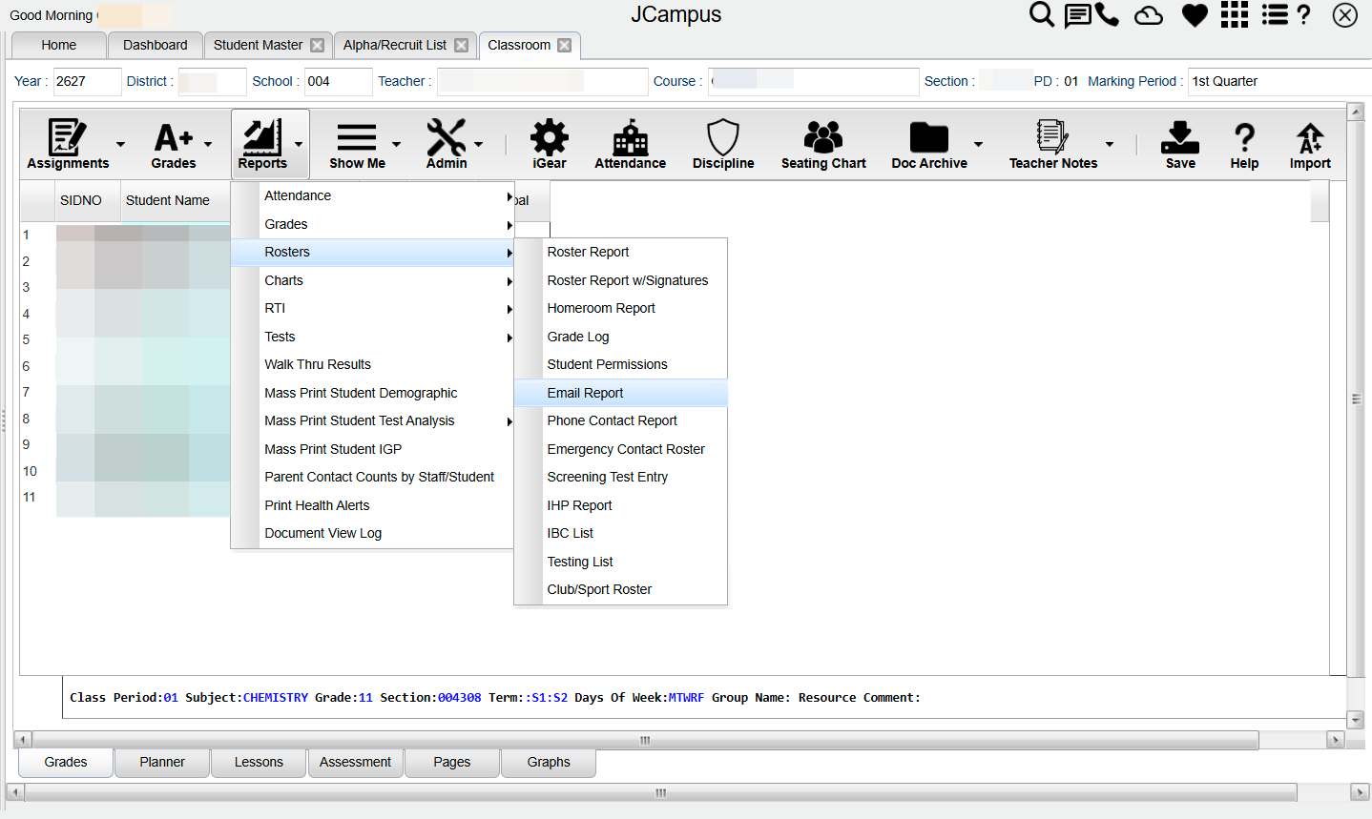Select Email Report from Rosters submenu
Screen dimensions: 1372x819
pos(620,393)
